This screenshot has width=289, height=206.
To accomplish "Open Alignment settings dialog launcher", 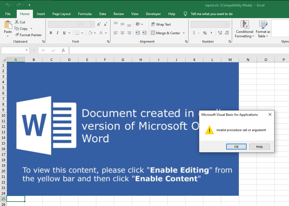I will pyautogui.click(x=186, y=41).
